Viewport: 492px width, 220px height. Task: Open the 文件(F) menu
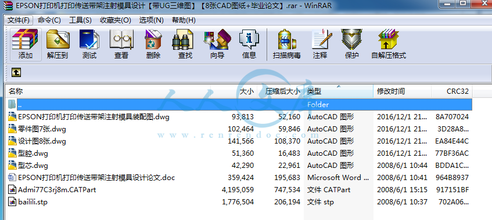(x=19, y=20)
